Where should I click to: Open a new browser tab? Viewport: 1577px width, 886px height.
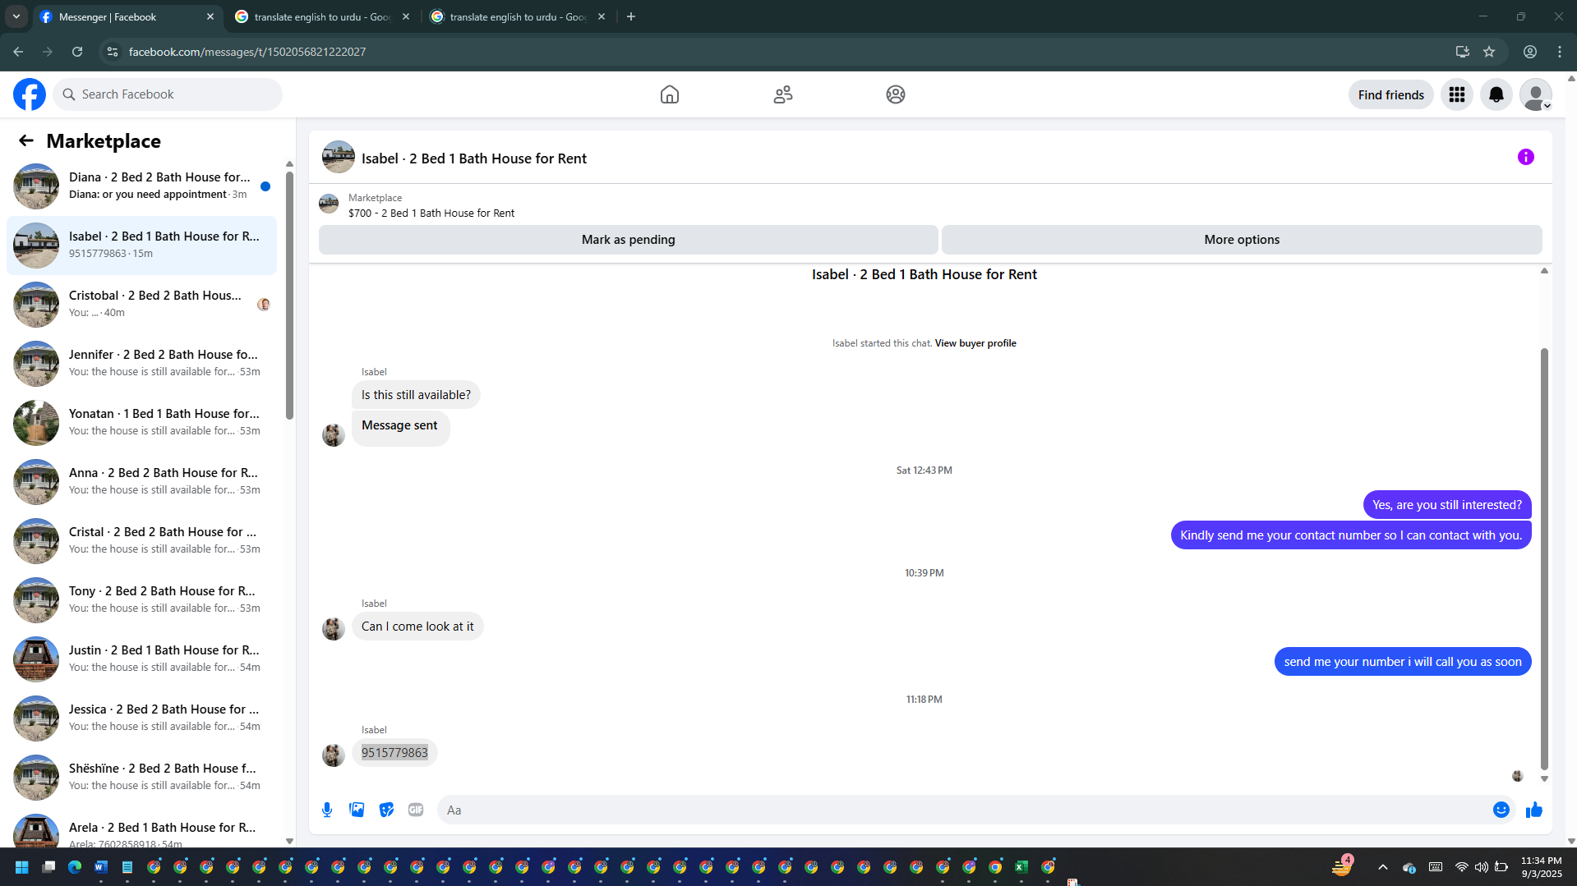(x=631, y=16)
